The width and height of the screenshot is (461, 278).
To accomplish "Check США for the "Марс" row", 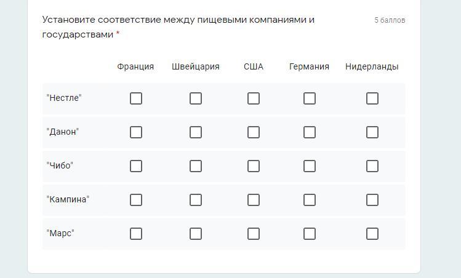I will tap(254, 234).
